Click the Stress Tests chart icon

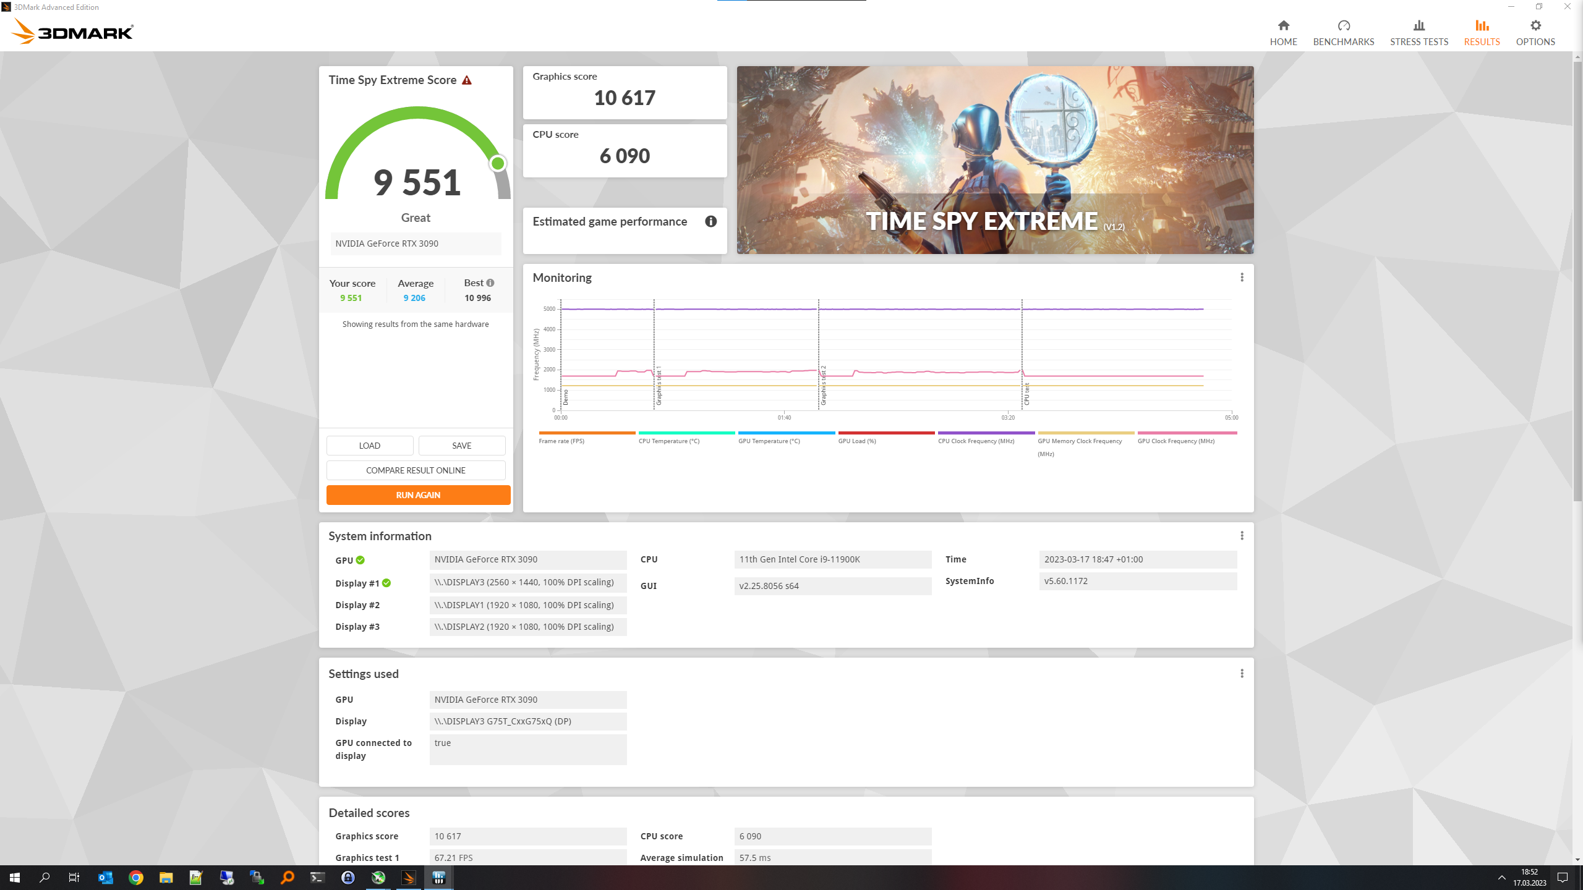pos(1419,26)
